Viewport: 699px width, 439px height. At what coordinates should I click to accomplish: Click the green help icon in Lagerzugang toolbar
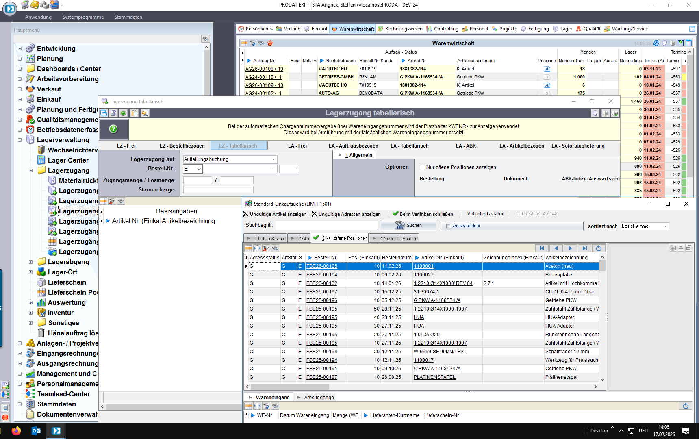[x=123, y=113]
